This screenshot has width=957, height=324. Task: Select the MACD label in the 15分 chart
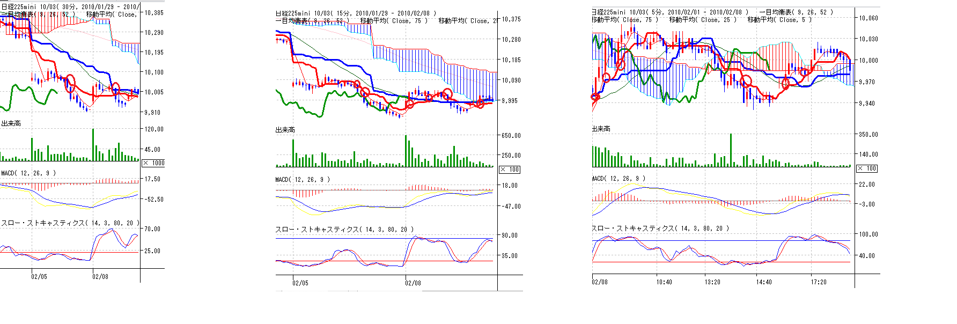click(303, 180)
